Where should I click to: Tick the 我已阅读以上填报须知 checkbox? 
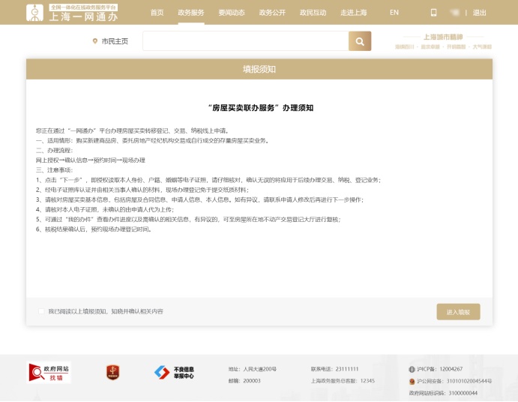tap(41, 311)
